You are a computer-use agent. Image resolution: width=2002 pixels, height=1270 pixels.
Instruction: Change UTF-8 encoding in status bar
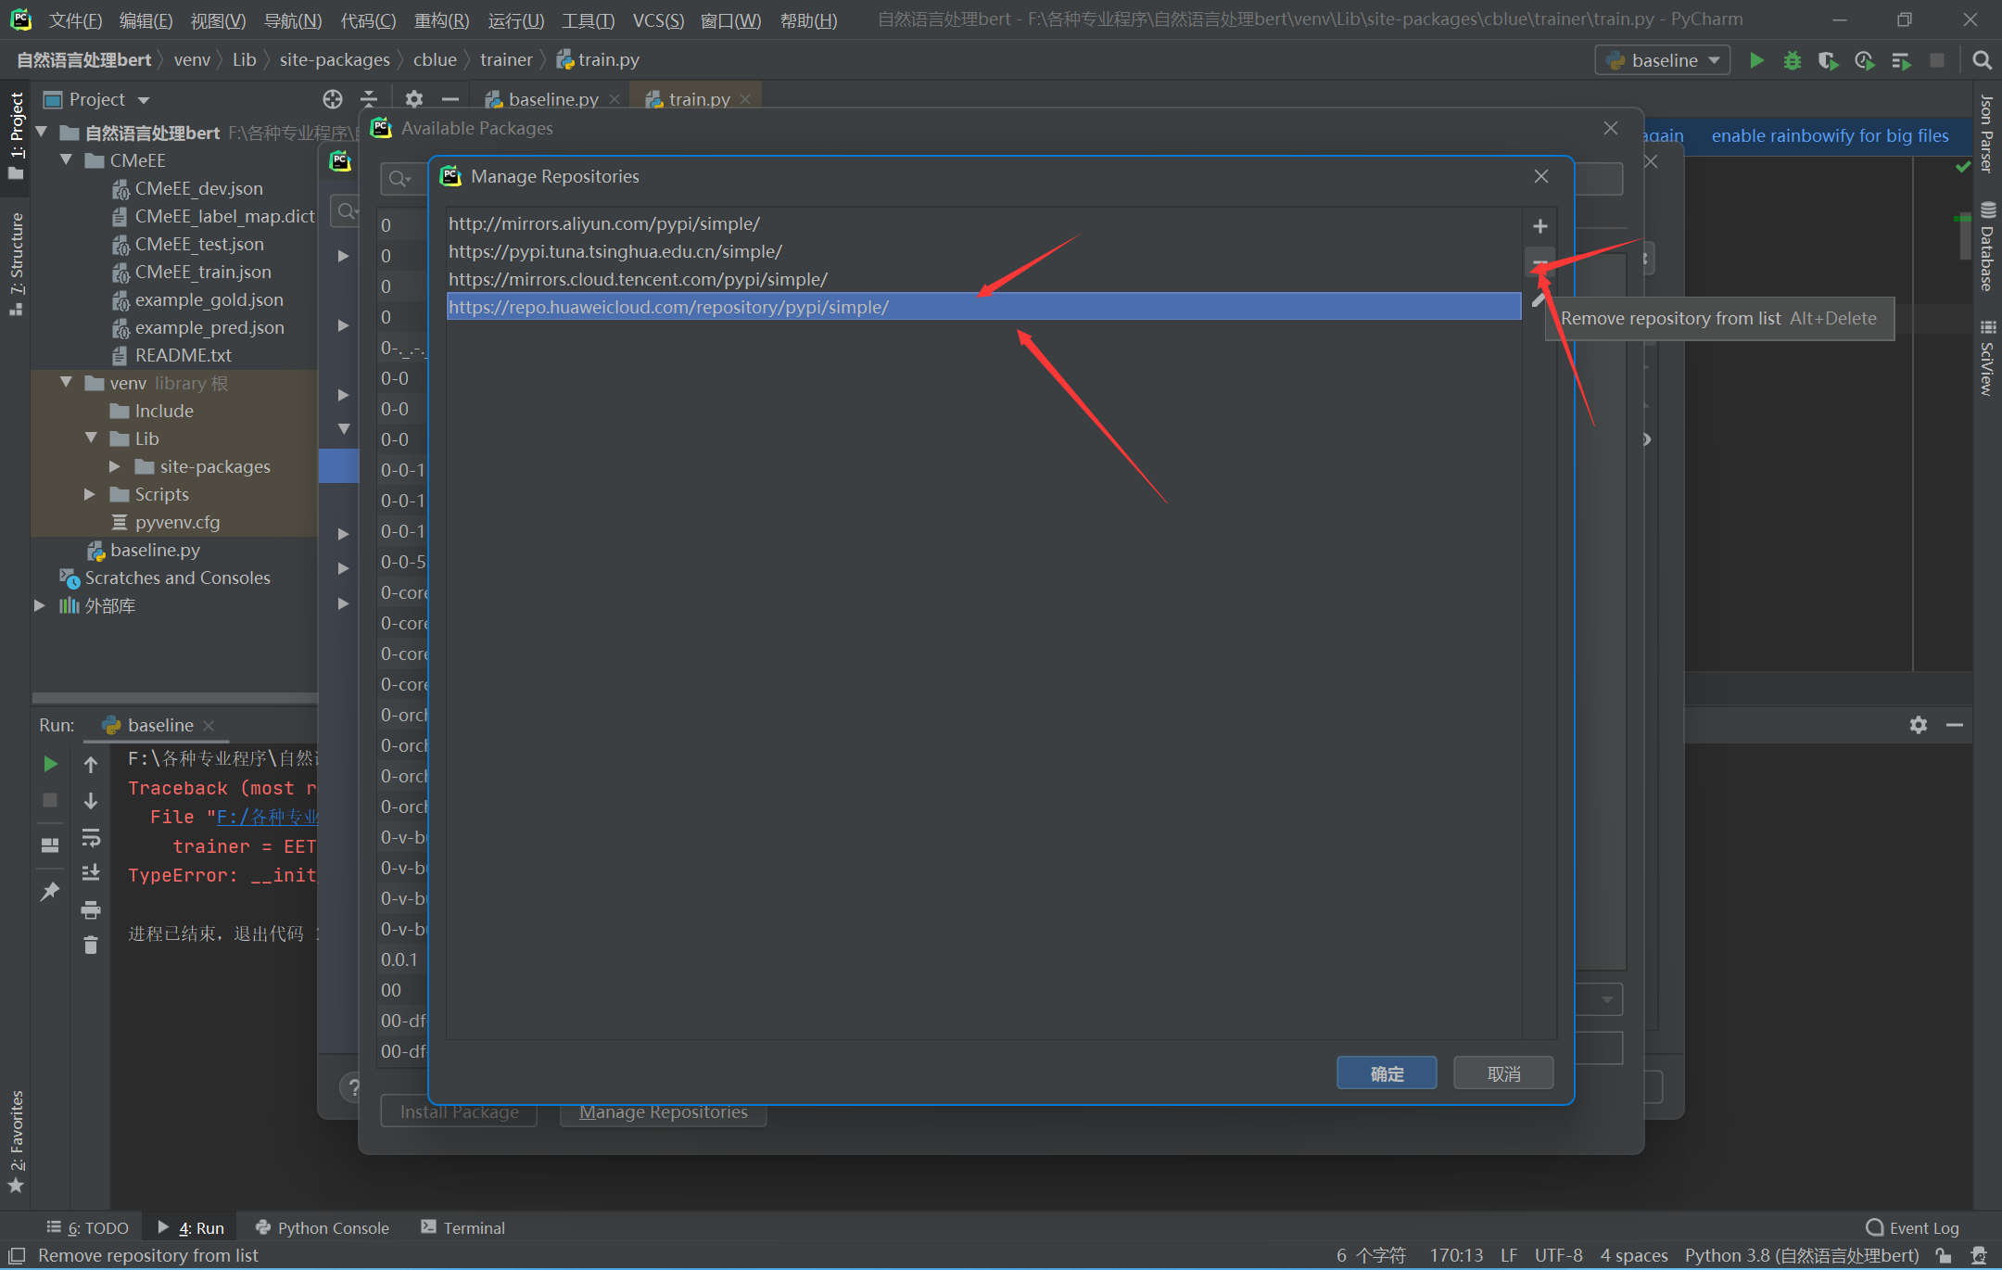point(1558,1255)
